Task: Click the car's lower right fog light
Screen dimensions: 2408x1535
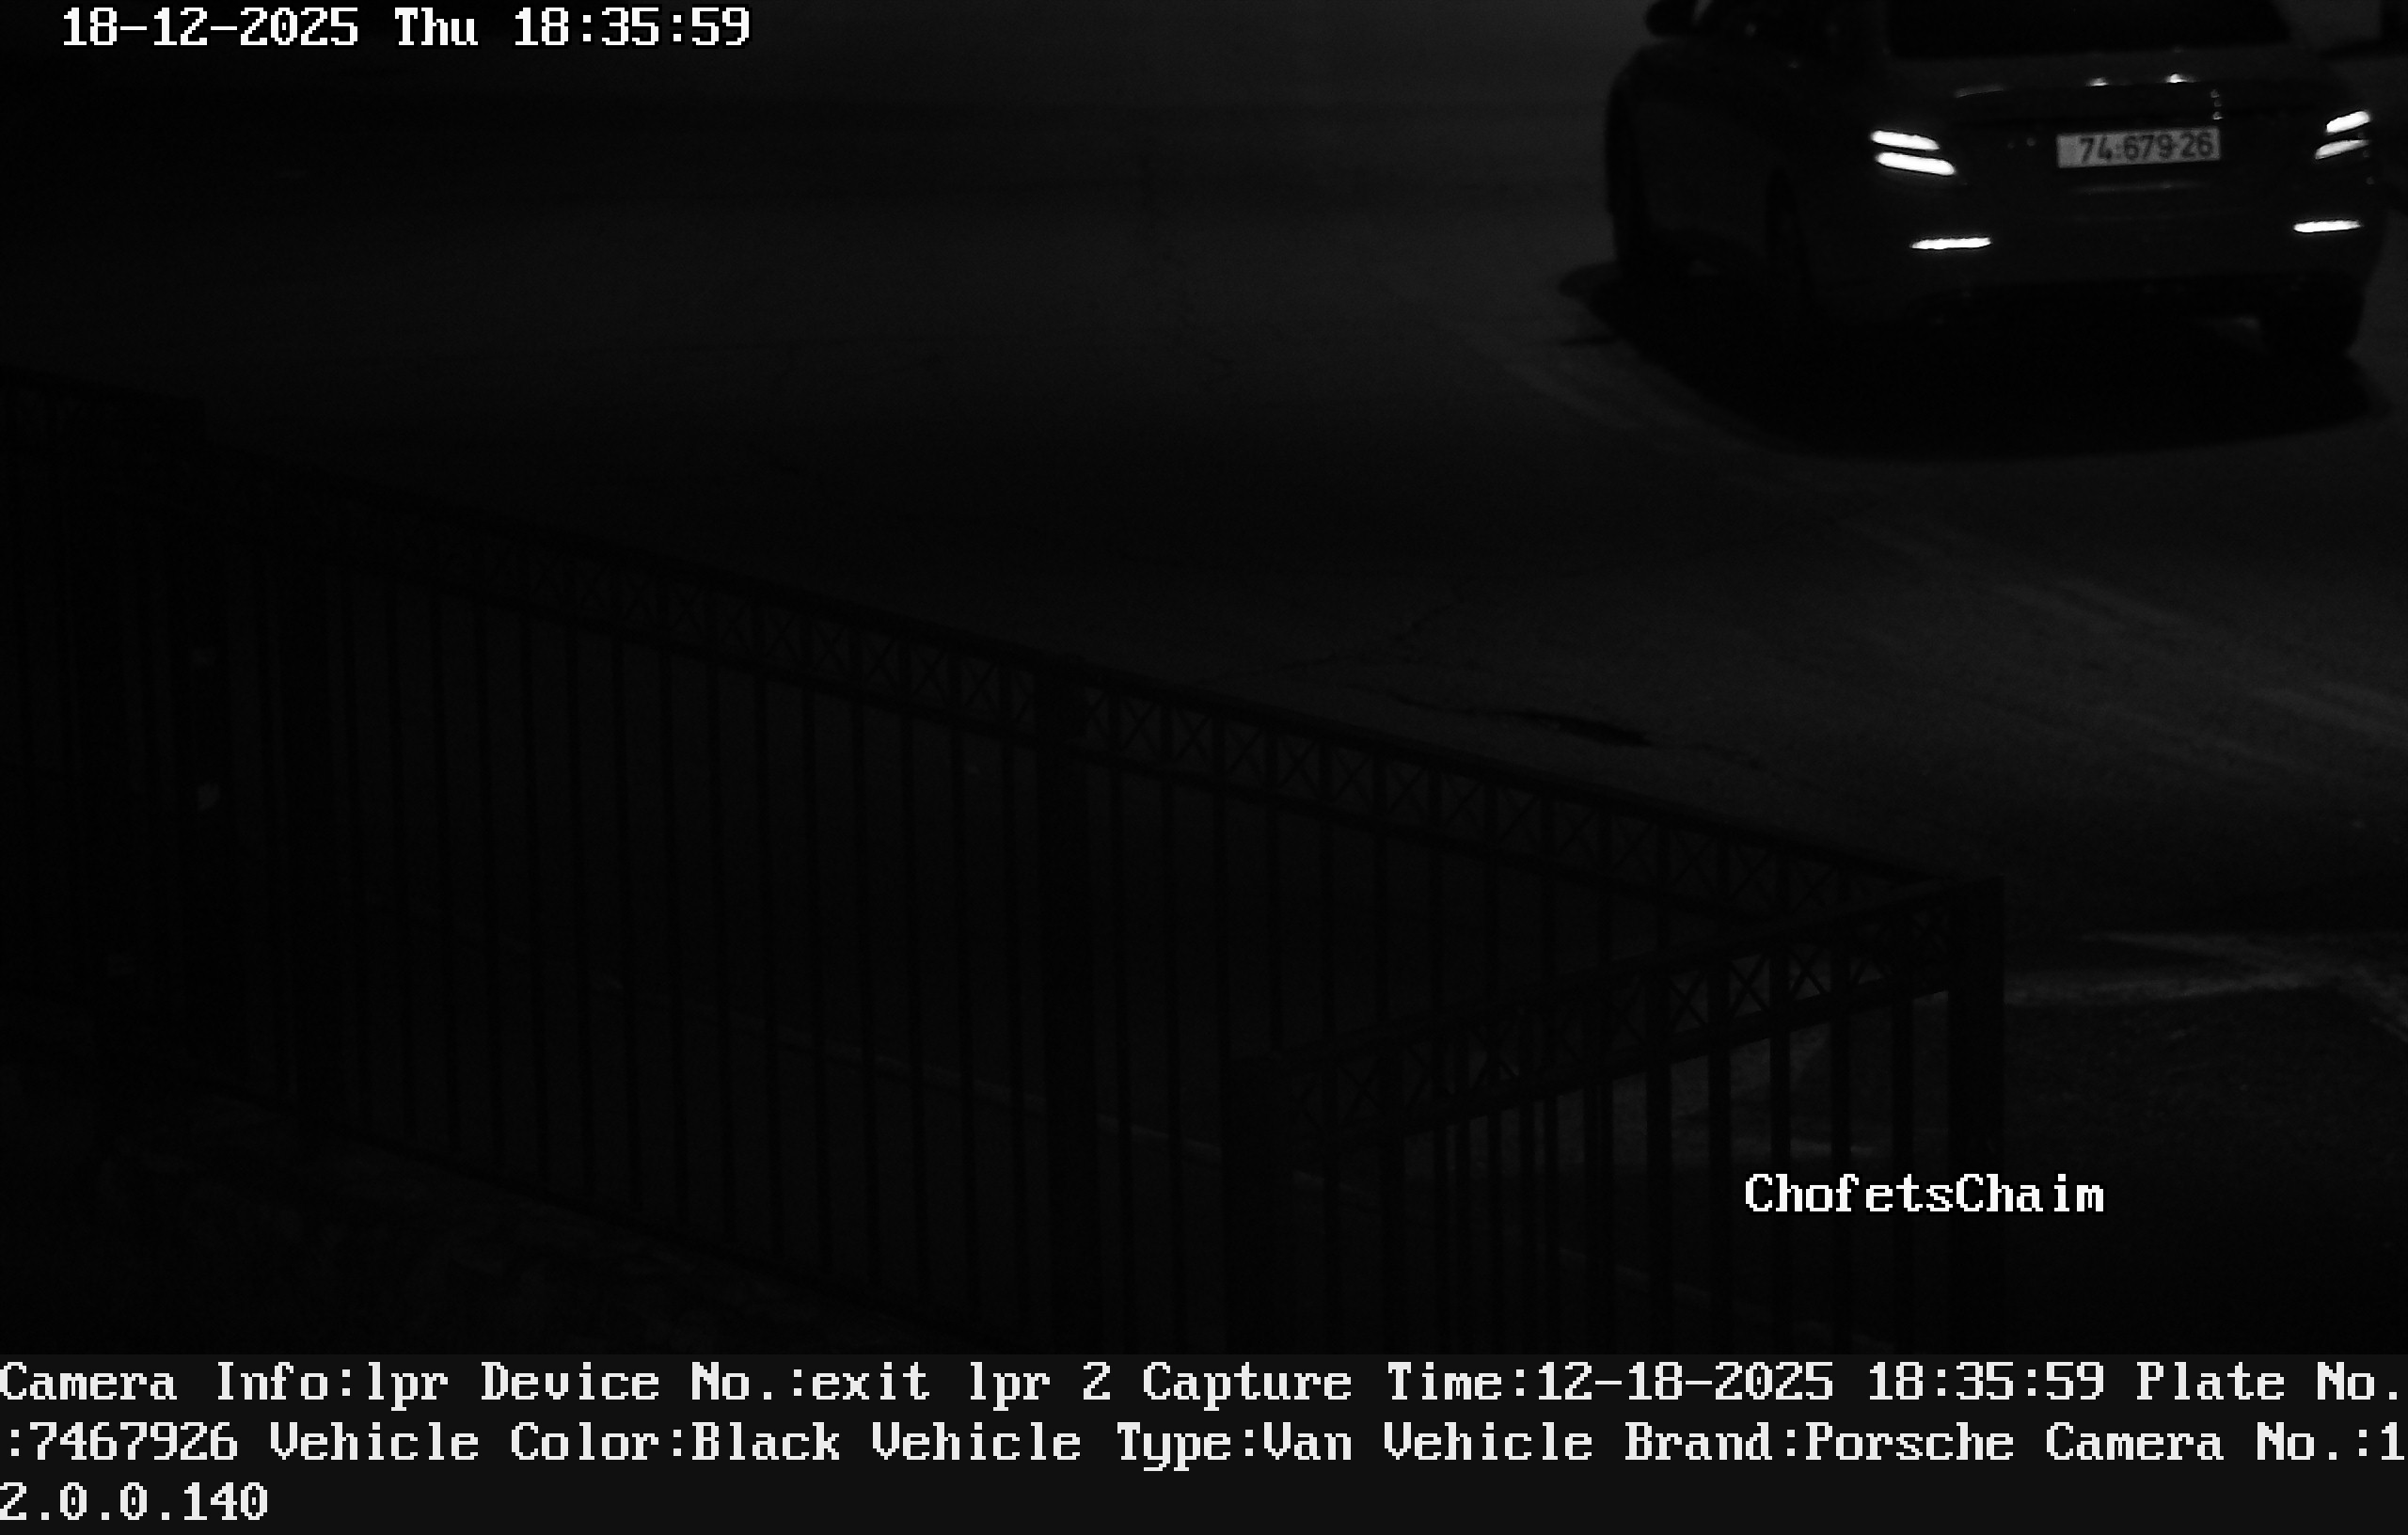Action: coord(2327,227)
